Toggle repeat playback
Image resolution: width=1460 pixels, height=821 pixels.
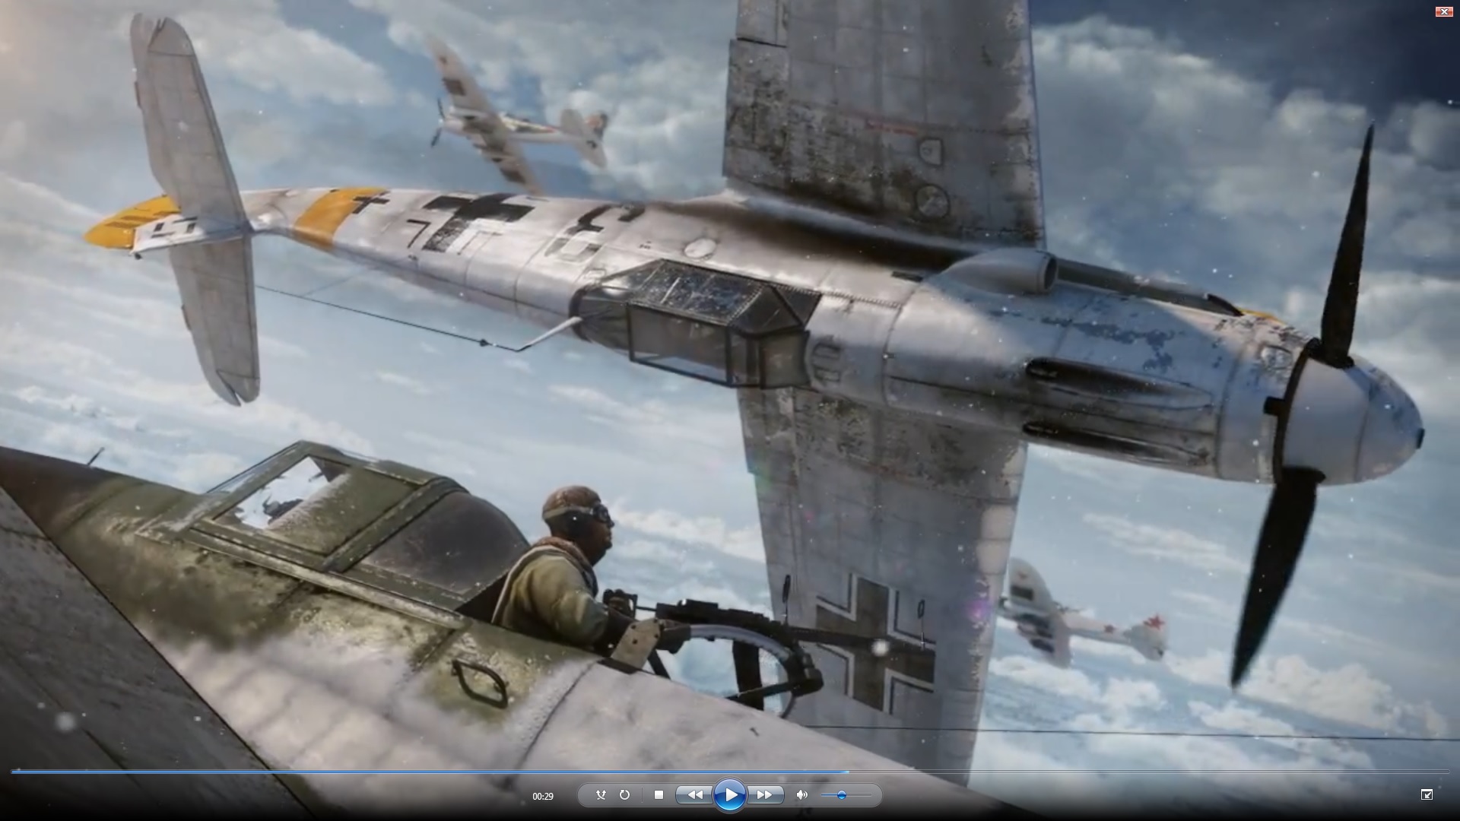[x=624, y=795]
